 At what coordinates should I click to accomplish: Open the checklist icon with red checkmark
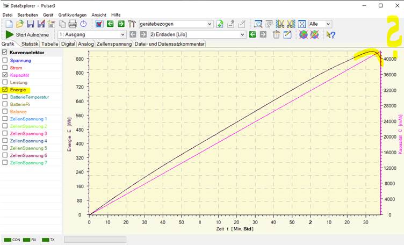click(99, 24)
